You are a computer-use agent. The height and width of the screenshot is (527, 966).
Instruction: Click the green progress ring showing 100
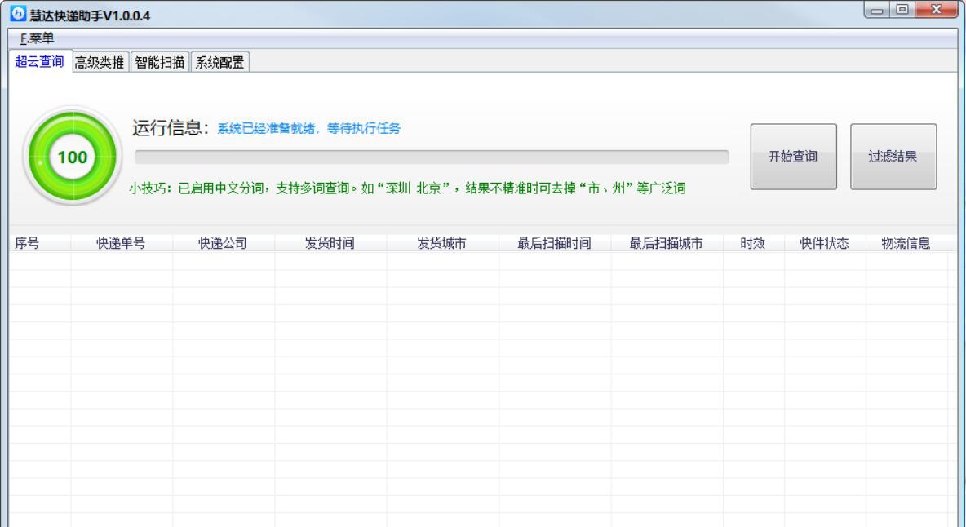point(73,156)
